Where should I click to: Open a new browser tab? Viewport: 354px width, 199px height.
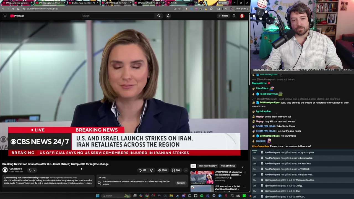pyautogui.click(x=201, y=3)
